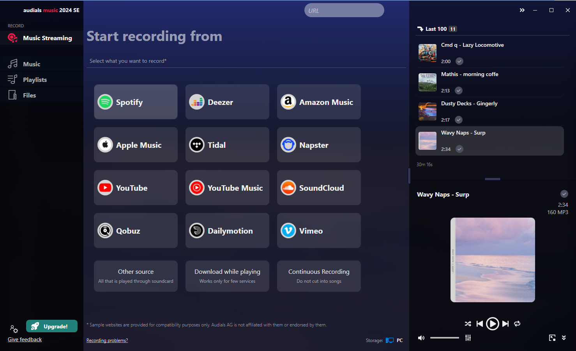Click the Qobuz logo icon
This screenshot has height=351, width=576.
point(105,231)
